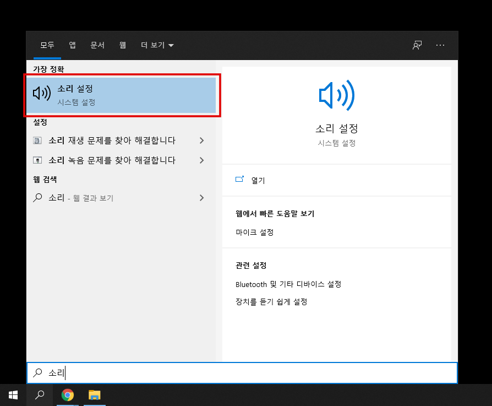Expand the 더 보기 dropdown
The image size is (492, 406).
(x=157, y=45)
